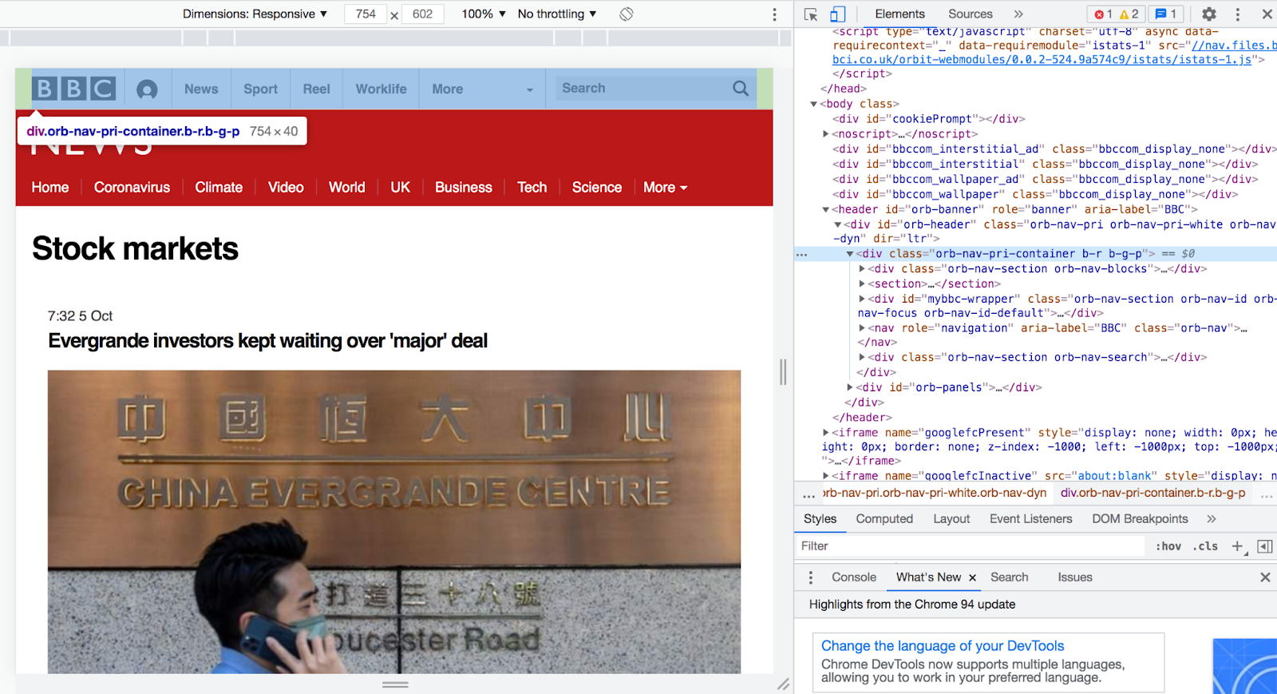Select the Event Listeners tab
Image resolution: width=1277 pixels, height=694 pixels.
[x=1030, y=519]
